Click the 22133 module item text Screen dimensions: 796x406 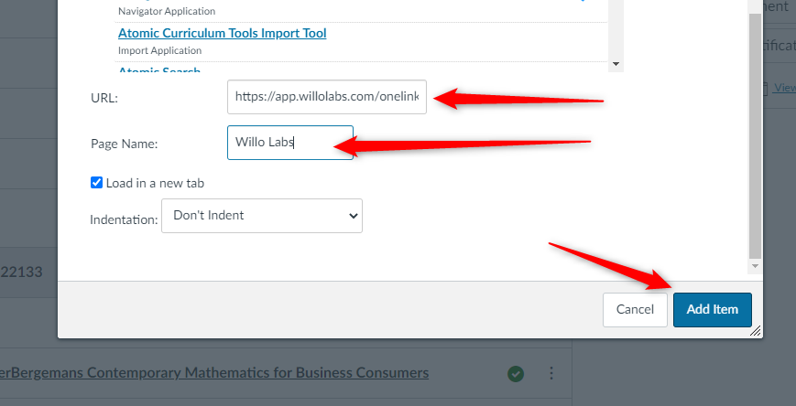tap(21, 272)
